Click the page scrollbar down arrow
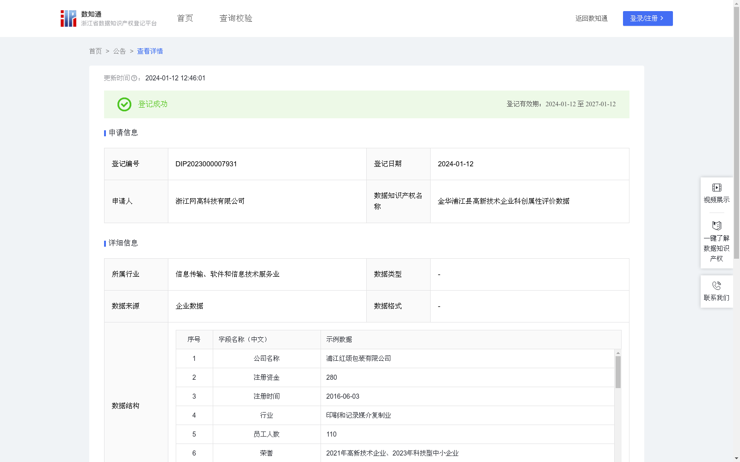Image resolution: width=740 pixels, height=462 pixels. click(736, 458)
